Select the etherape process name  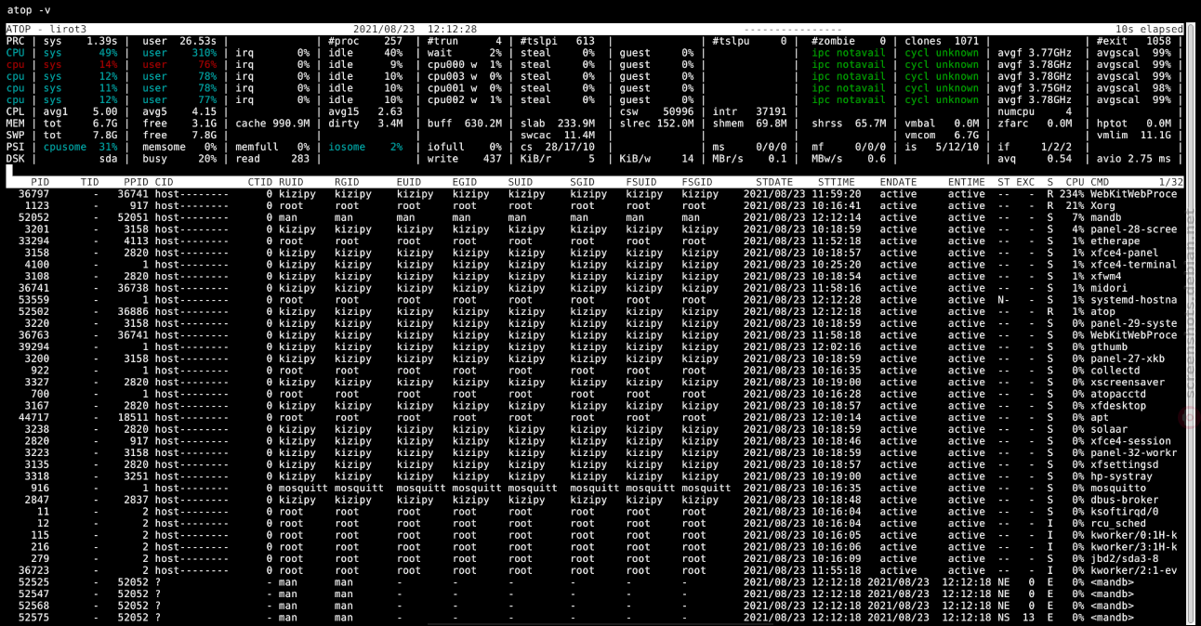pyautogui.click(x=1115, y=241)
